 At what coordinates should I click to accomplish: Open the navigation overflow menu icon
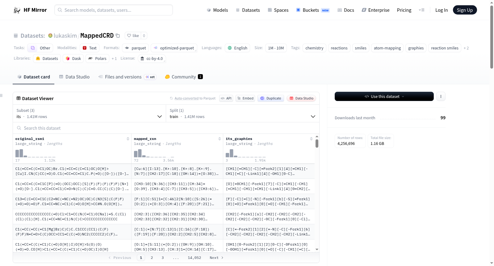pos(421,10)
